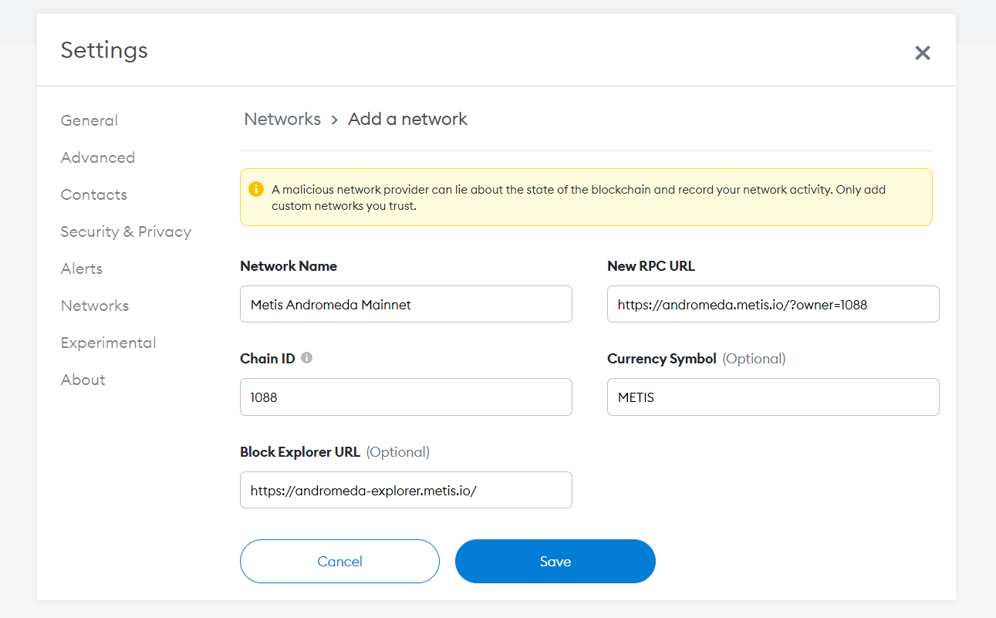Open the Experimental settings section

109,343
